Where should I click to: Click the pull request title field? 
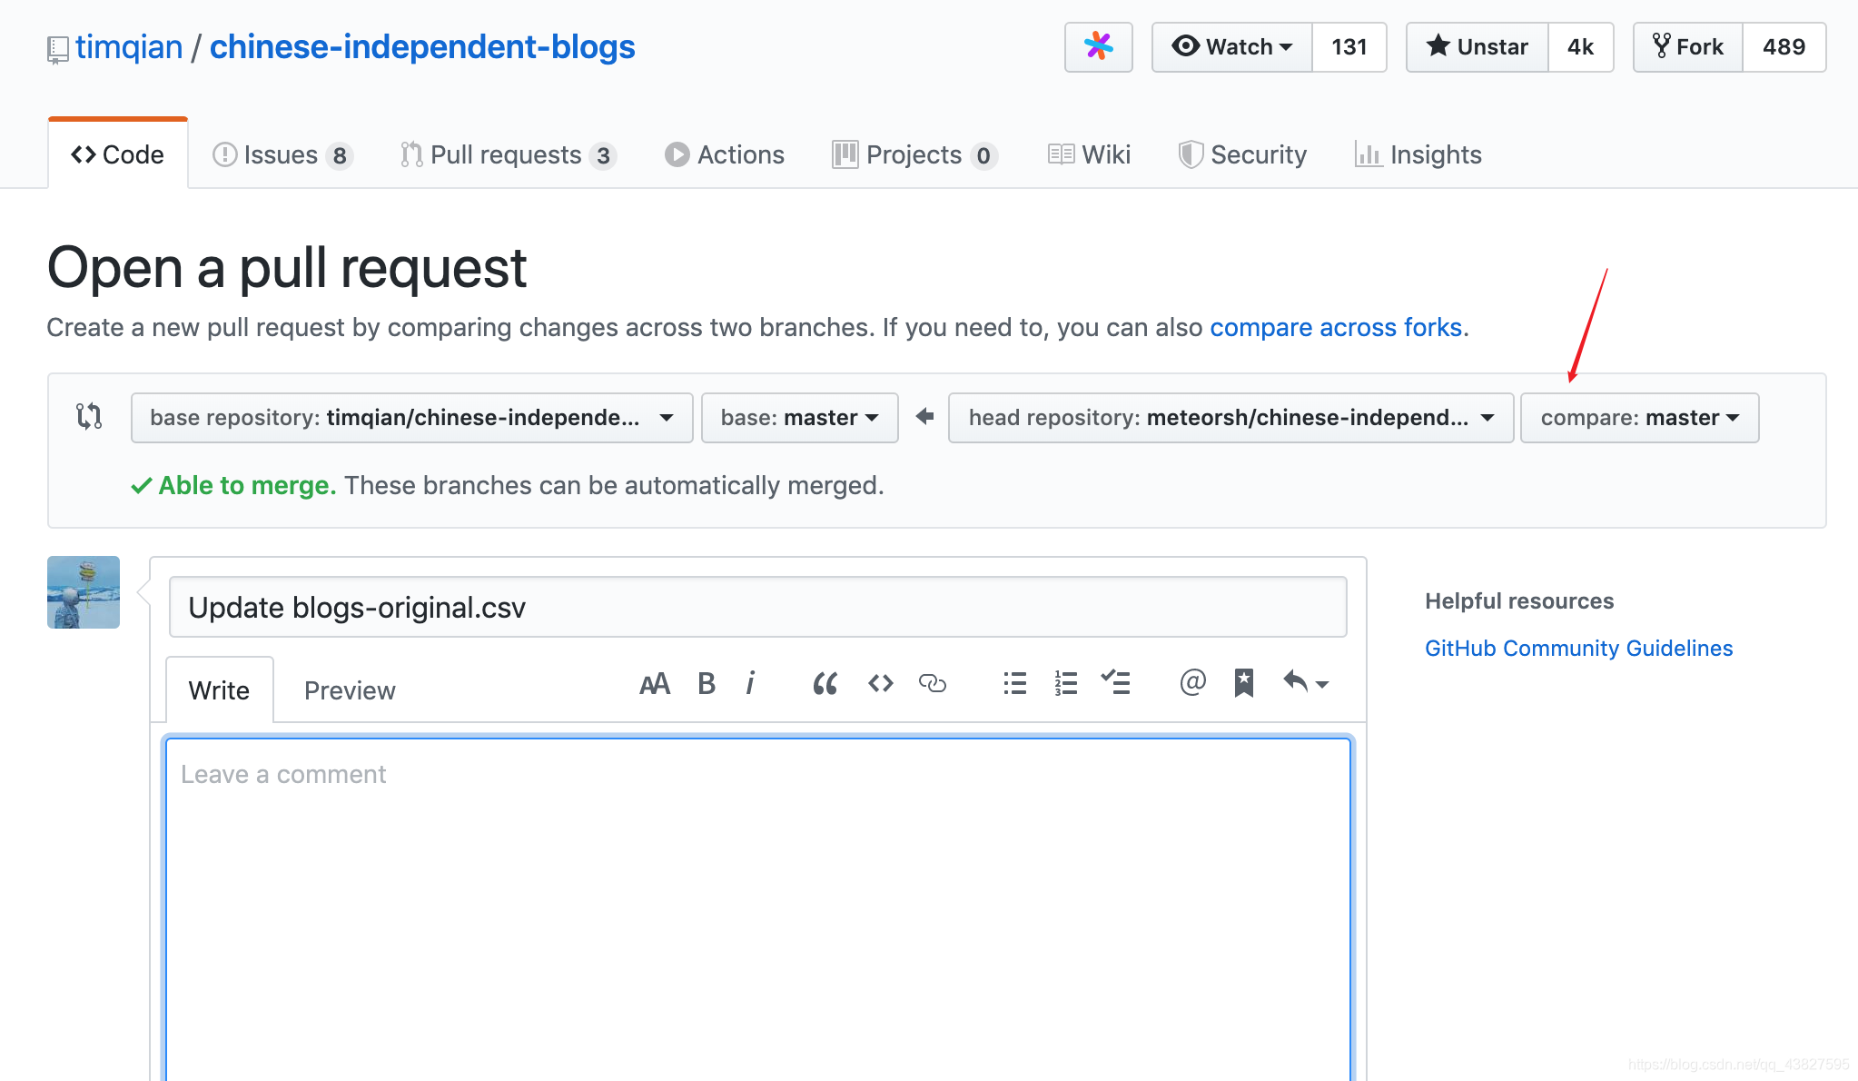[758, 607]
